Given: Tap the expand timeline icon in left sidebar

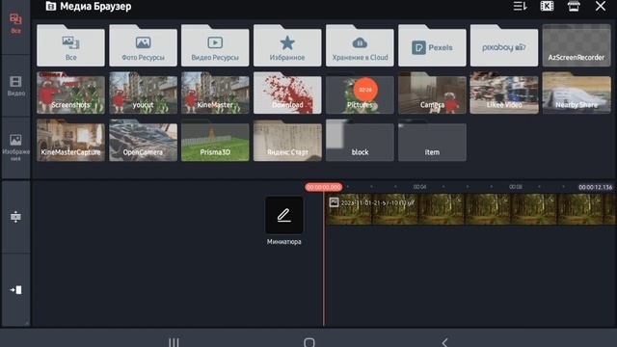Looking at the screenshot, I should 15,217.
